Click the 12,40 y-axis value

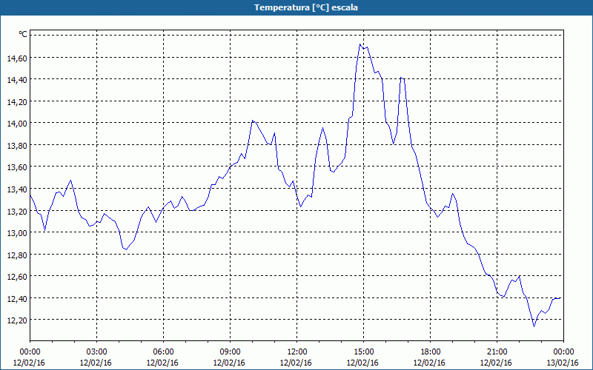pos(17,298)
